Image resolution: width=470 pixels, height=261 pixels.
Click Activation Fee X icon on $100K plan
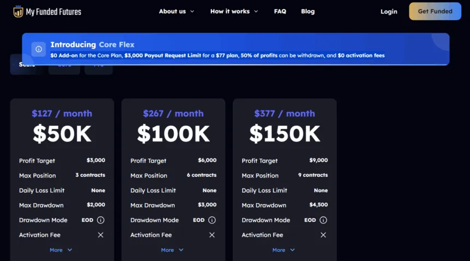coord(212,235)
